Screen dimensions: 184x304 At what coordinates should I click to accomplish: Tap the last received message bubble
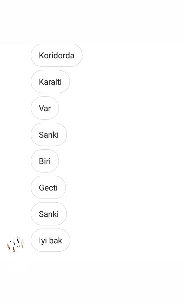point(50,240)
